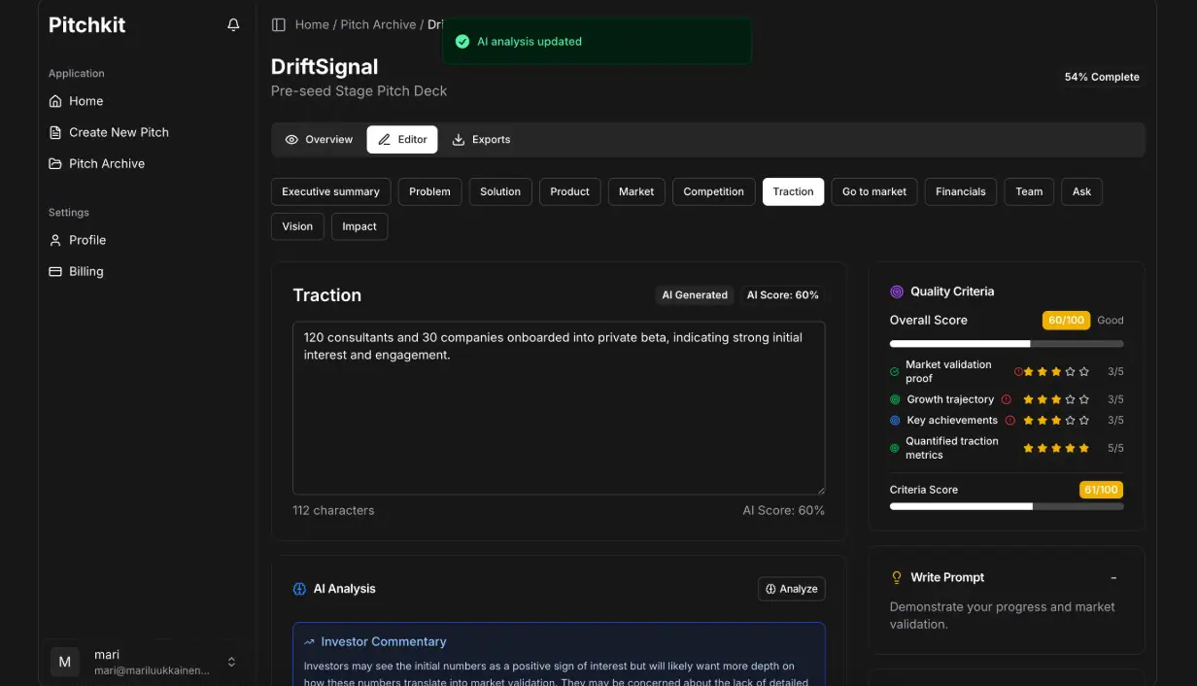
Task: Click the 54% Complete badge
Action: [1102, 77]
